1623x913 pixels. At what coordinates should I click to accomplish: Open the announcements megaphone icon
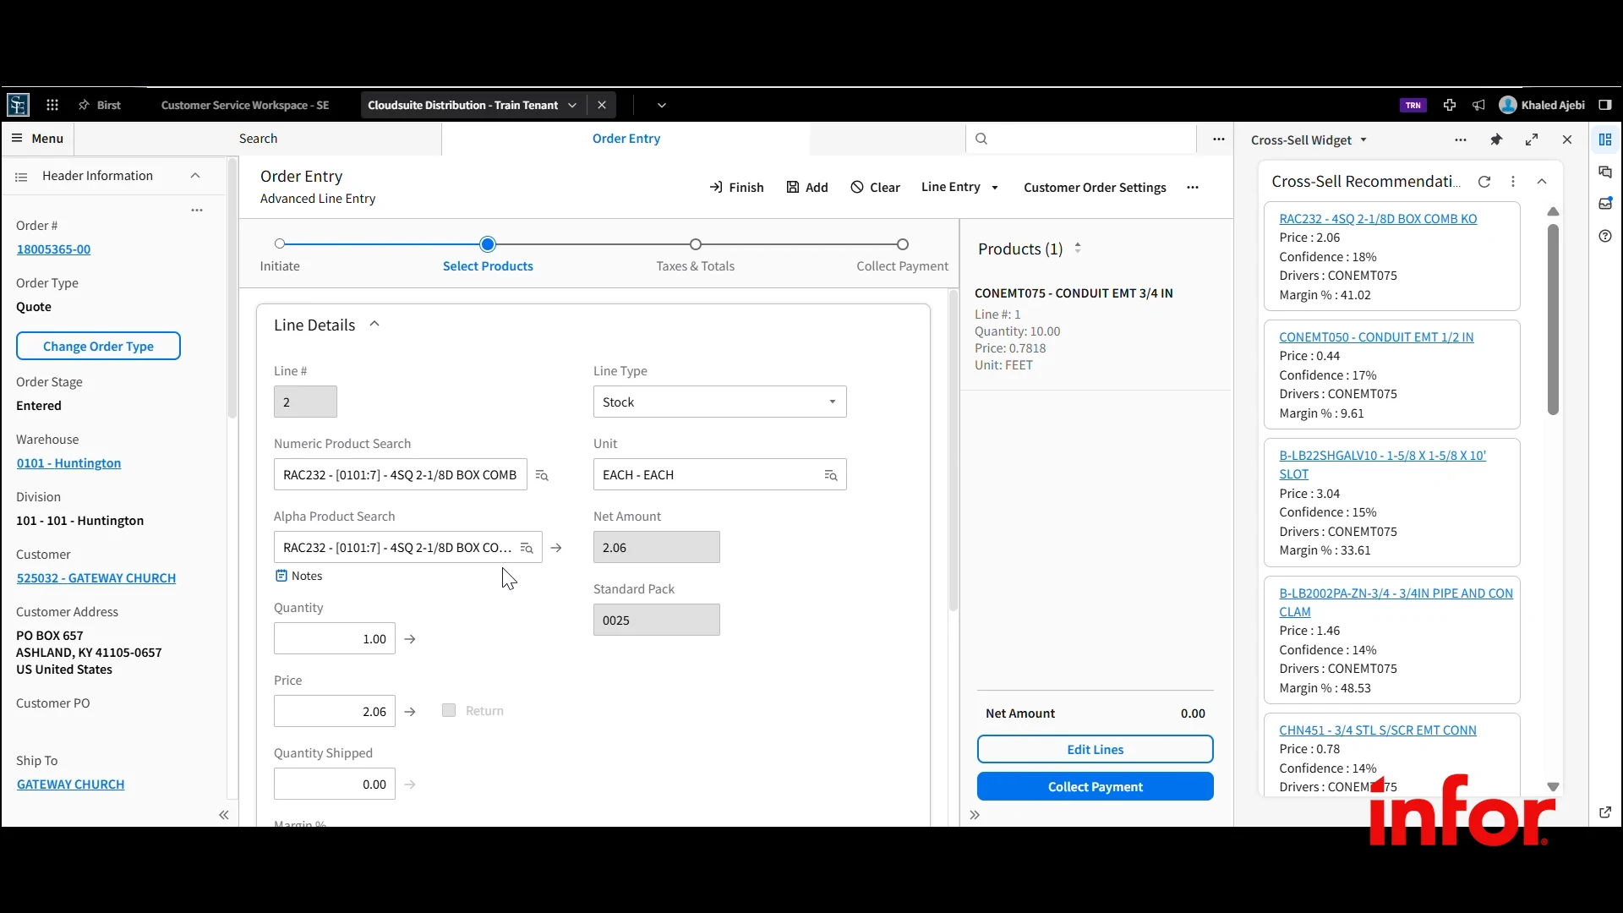(x=1478, y=105)
